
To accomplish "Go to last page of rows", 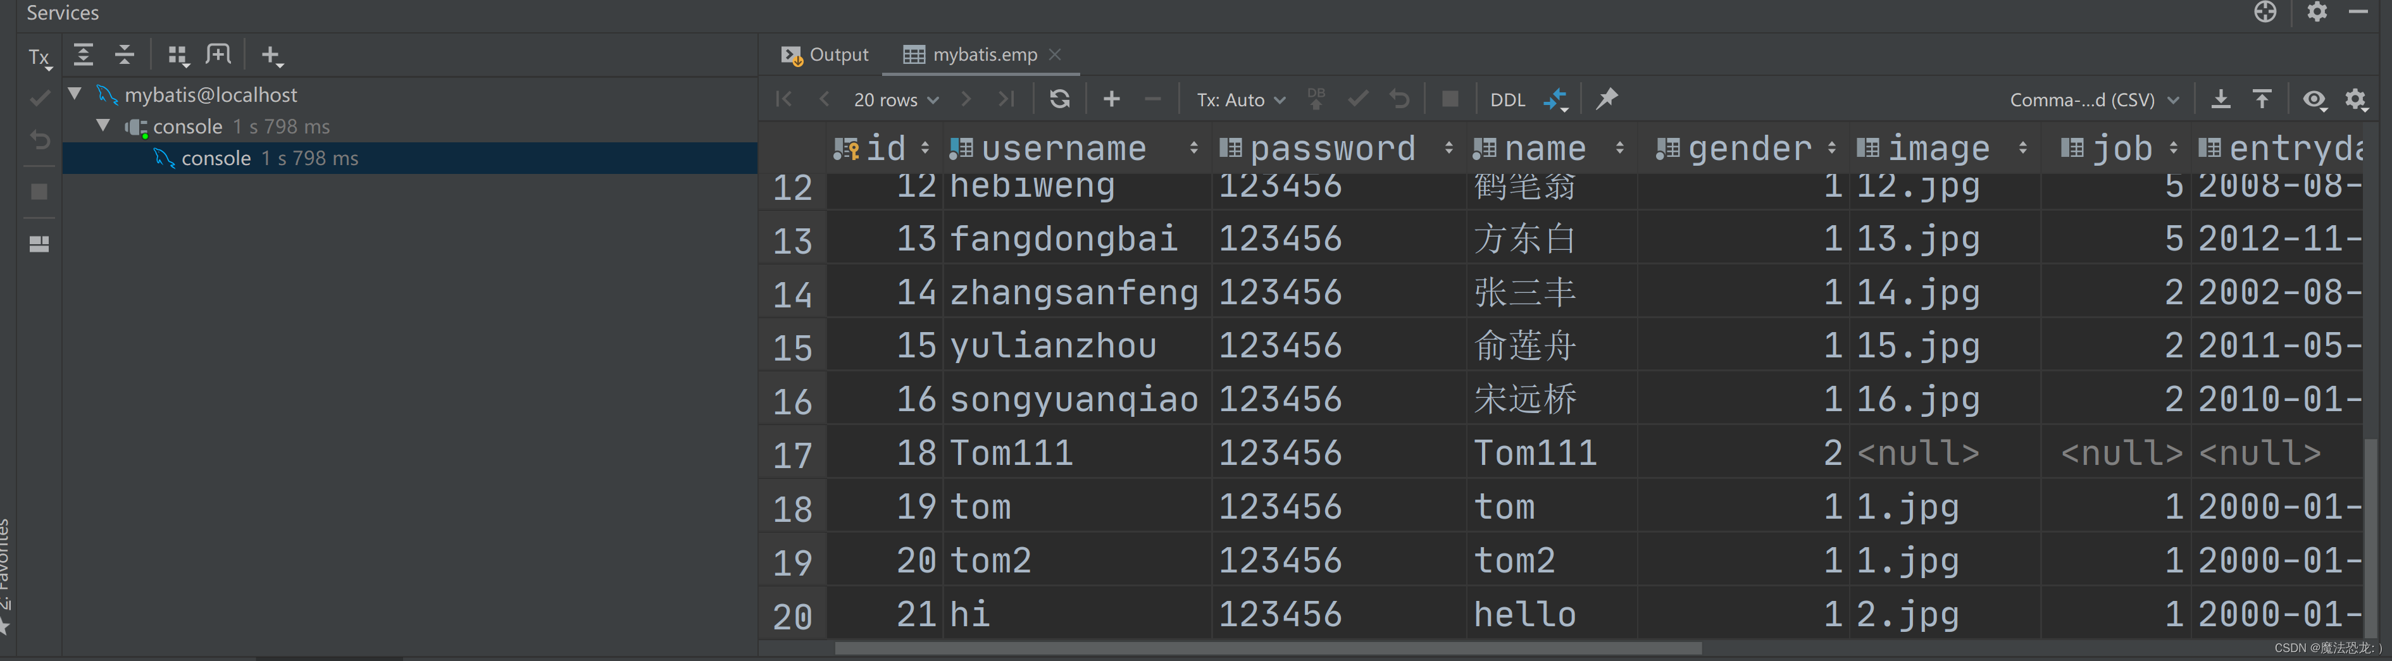I will pyautogui.click(x=1007, y=99).
